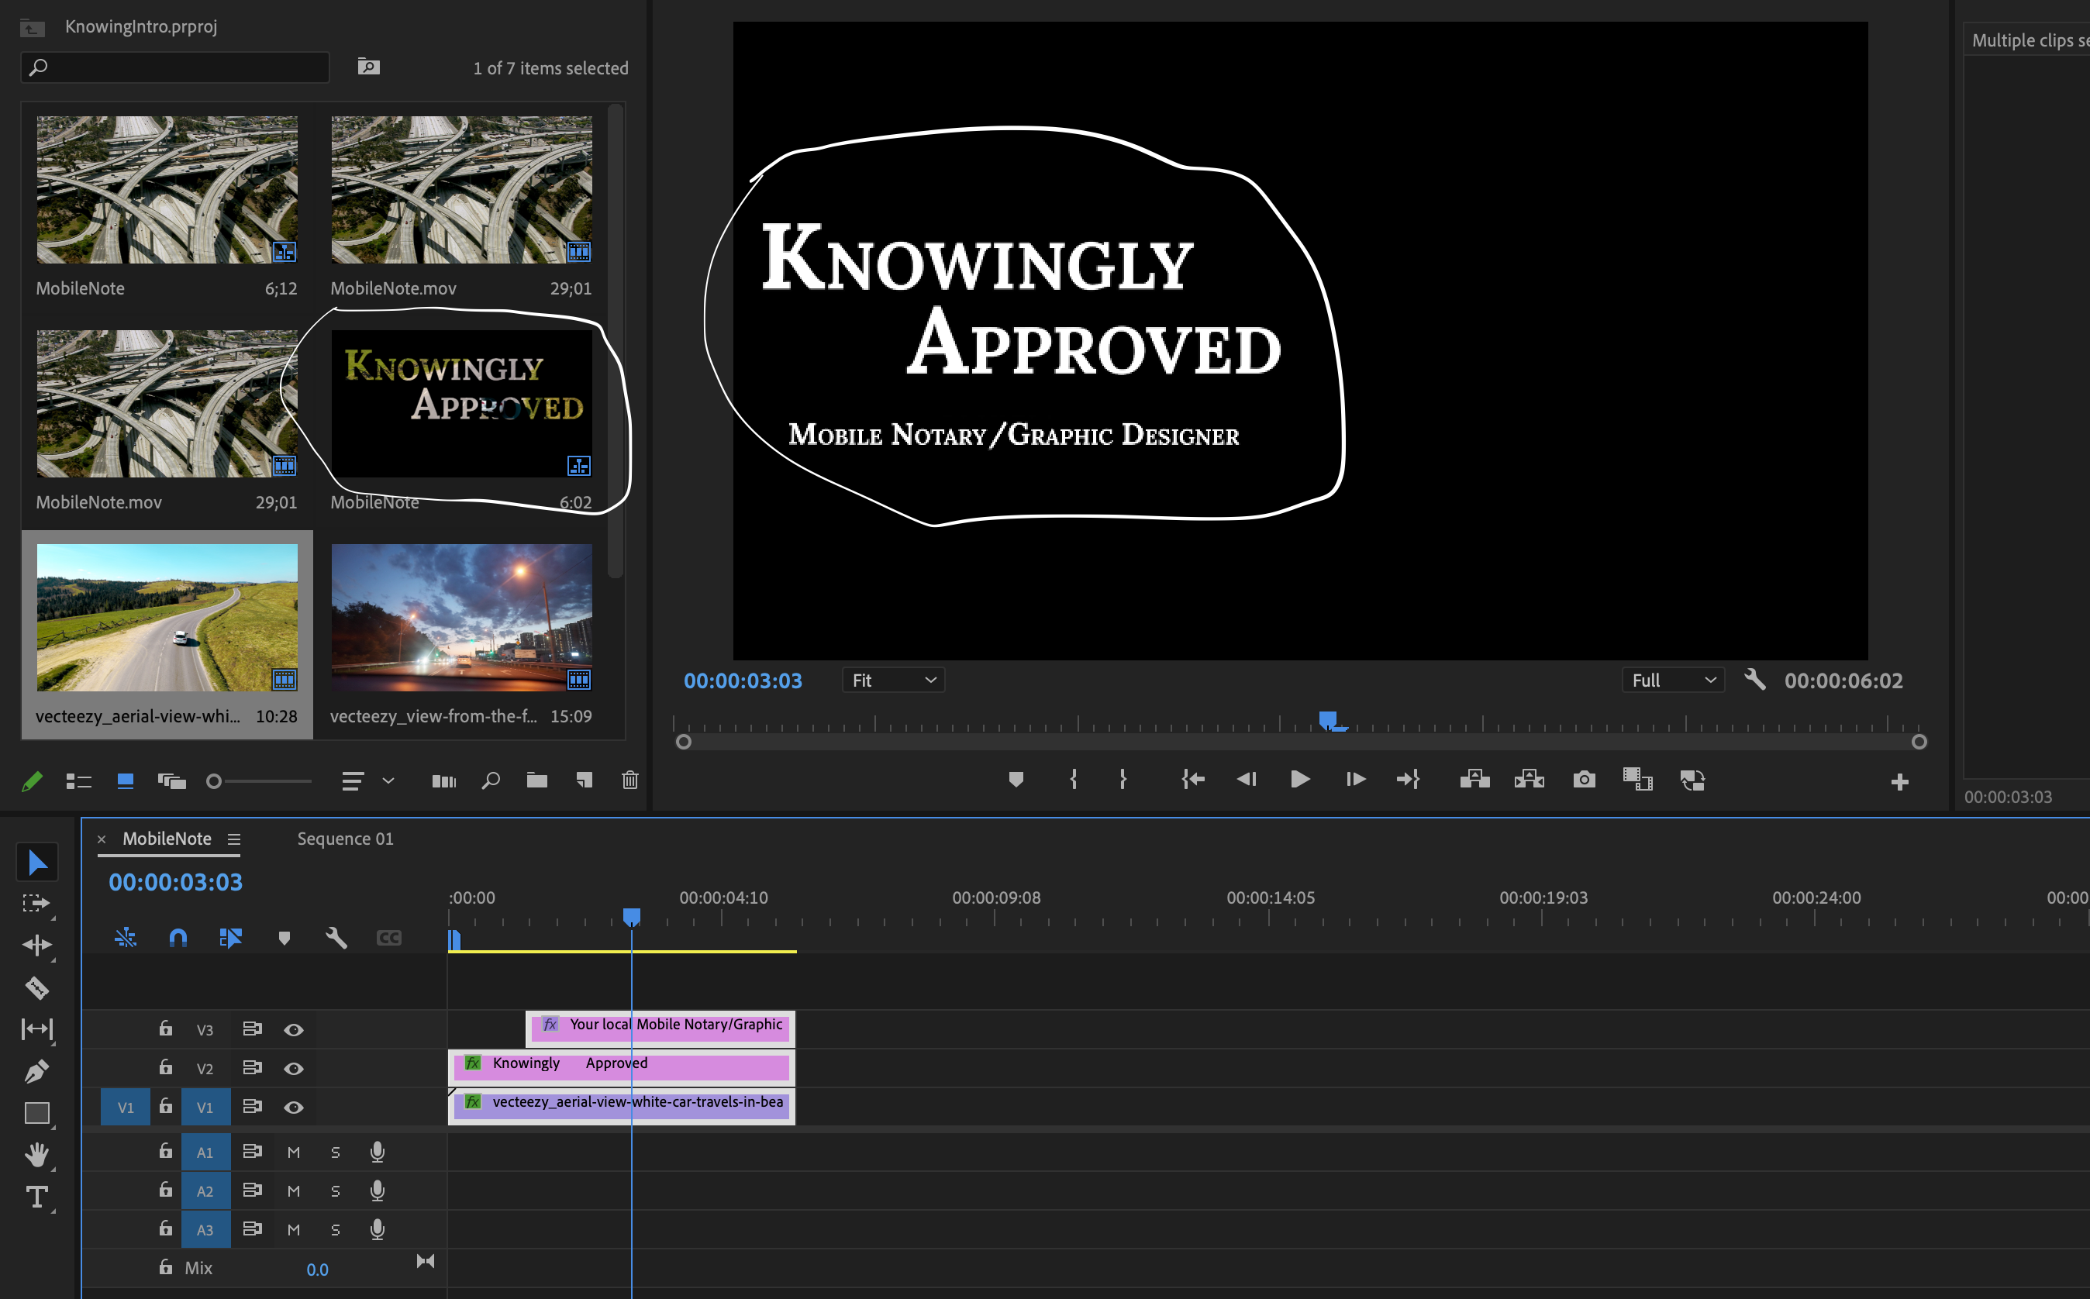This screenshot has width=2090, height=1299.
Task: Open the project panel Find magnifier
Action: click(x=491, y=780)
